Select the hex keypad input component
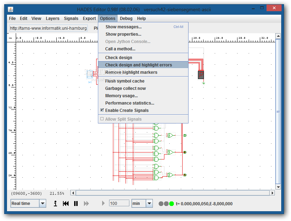 click(x=90, y=74)
